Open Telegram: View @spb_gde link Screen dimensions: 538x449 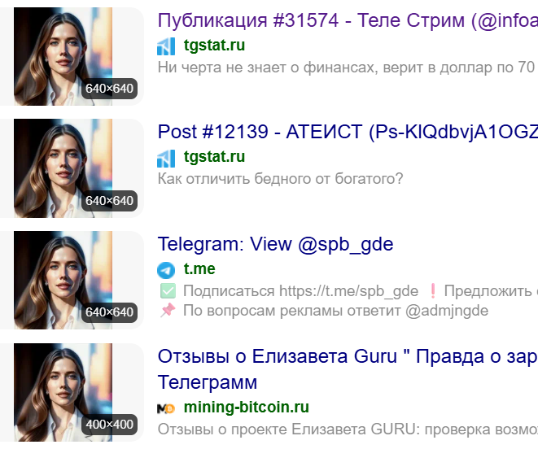(276, 244)
